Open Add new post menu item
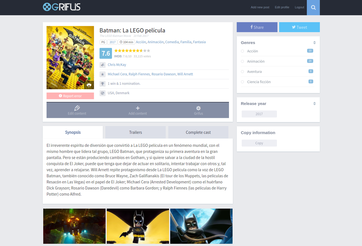Screen dimensions: 362x246 point(260,7)
